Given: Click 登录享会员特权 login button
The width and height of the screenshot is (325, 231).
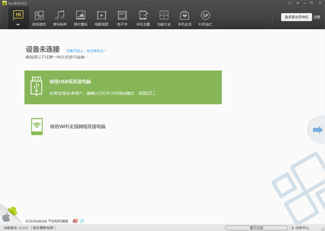Looking at the screenshot, I should coord(296,17).
